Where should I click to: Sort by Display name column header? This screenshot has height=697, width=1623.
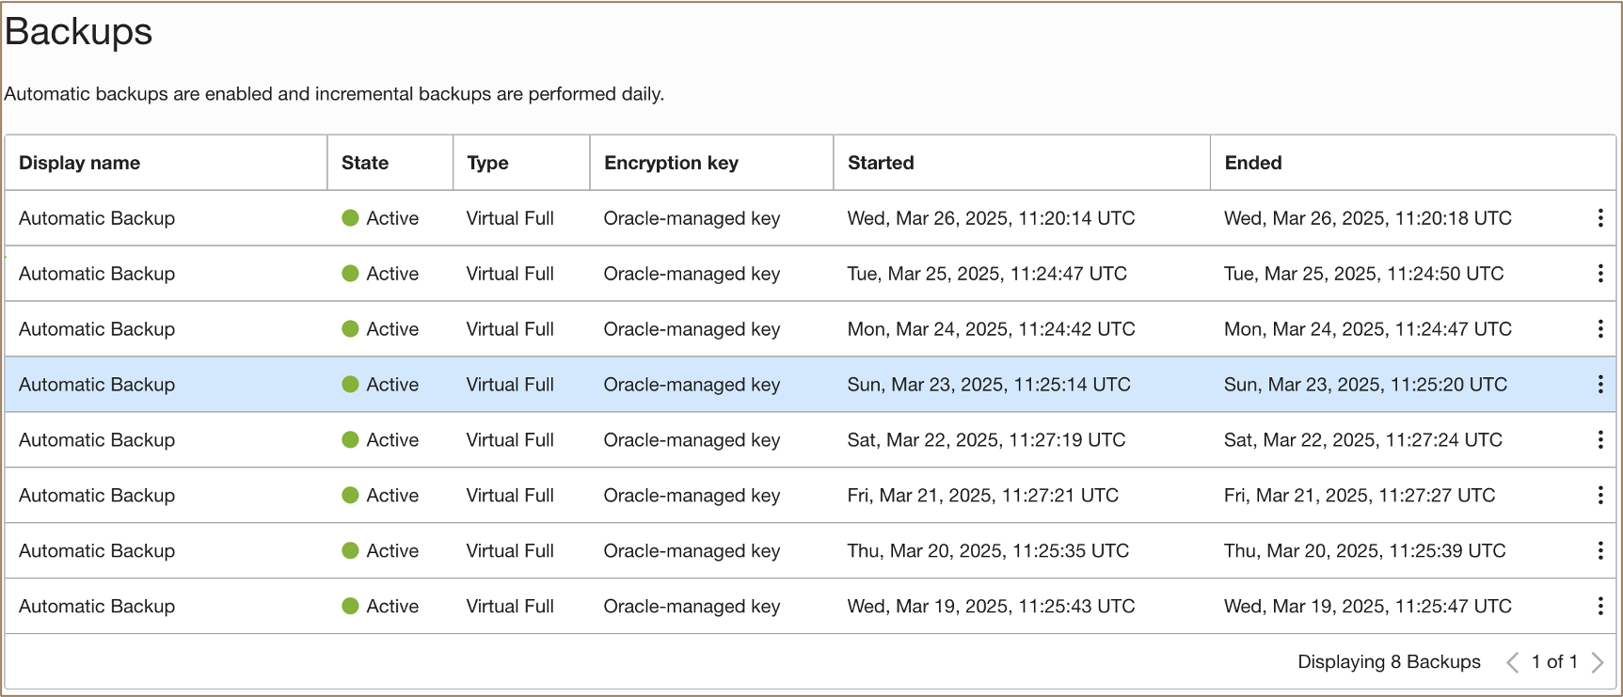[x=80, y=163]
